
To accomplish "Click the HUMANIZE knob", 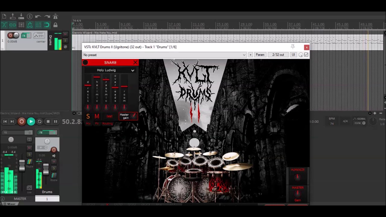I will (298, 177).
